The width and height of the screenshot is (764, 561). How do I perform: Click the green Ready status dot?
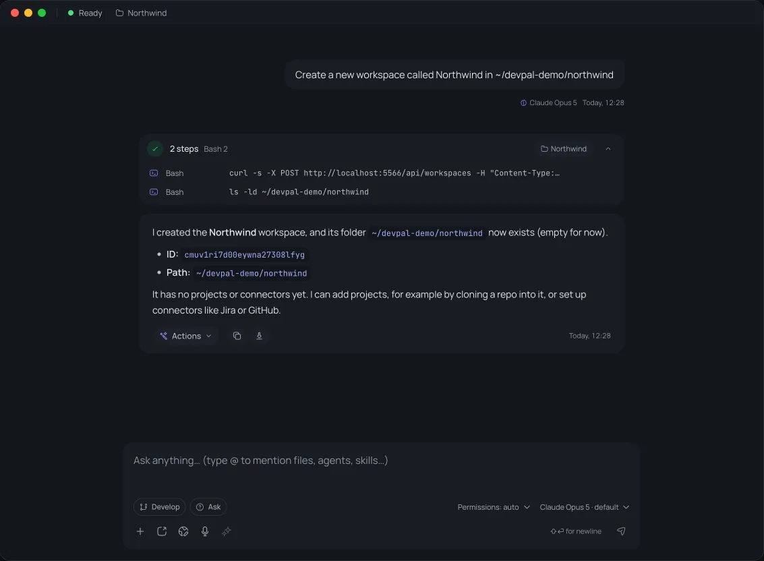[x=71, y=13]
